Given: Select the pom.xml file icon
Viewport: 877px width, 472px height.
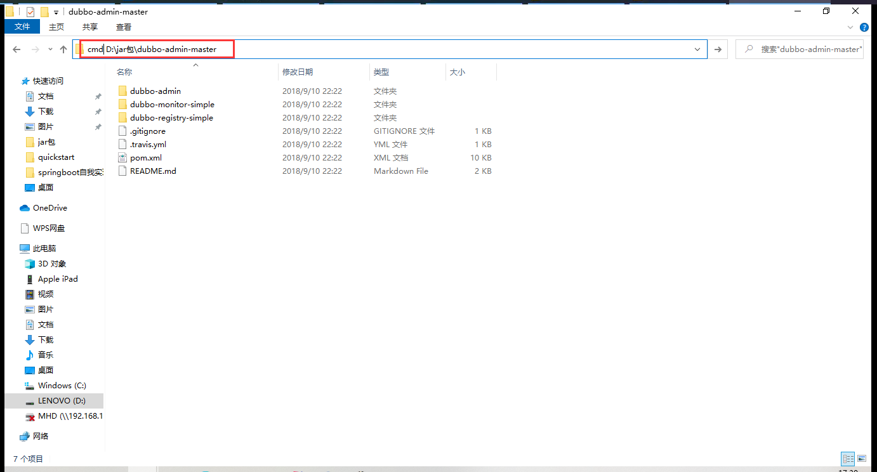Looking at the screenshot, I should [123, 158].
